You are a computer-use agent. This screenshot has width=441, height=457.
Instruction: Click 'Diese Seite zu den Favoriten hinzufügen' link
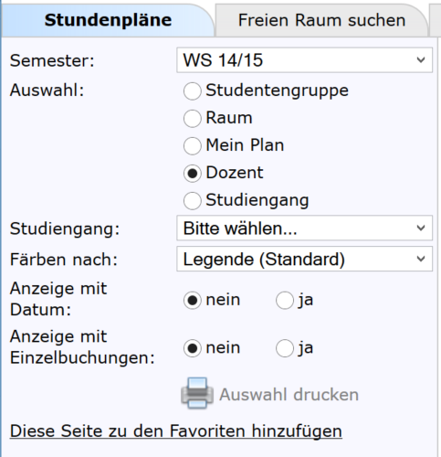(176, 431)
